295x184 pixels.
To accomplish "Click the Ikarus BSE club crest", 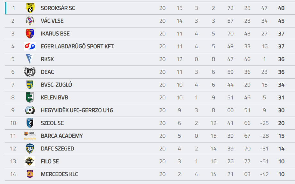I will pos(30,34).
